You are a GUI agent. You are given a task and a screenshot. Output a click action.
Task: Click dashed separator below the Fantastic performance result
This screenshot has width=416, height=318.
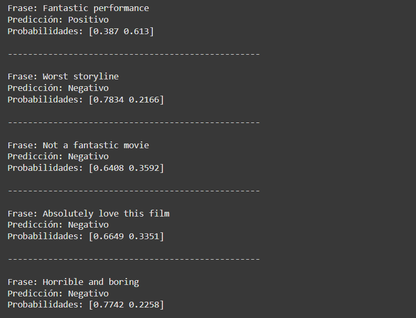(x=134, y=54)
